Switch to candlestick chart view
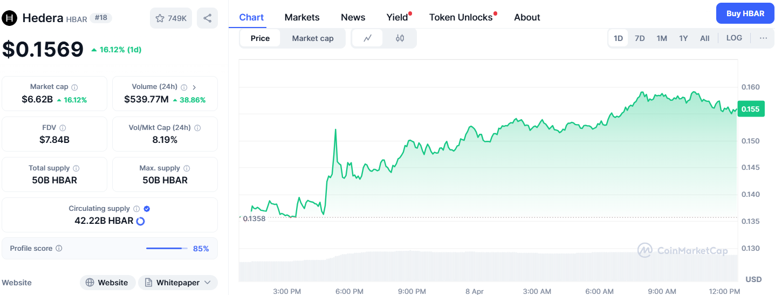Viewport: 775px width, 295px height. point(400,38)
